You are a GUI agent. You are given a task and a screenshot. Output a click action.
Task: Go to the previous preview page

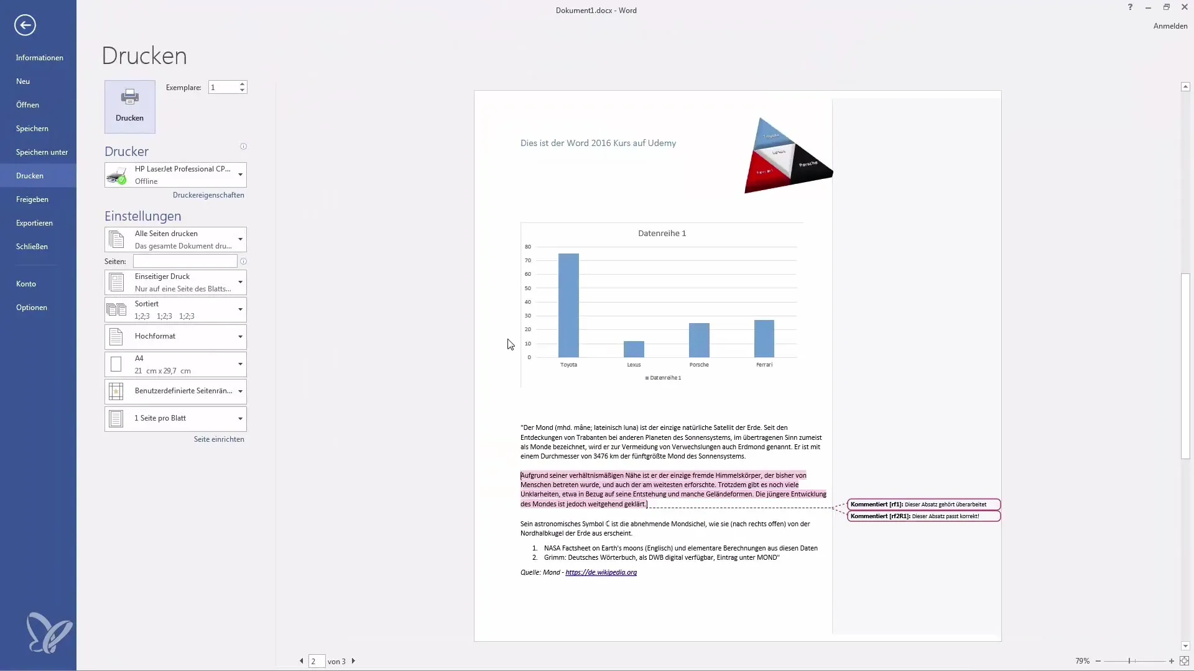tap(302, 661)
